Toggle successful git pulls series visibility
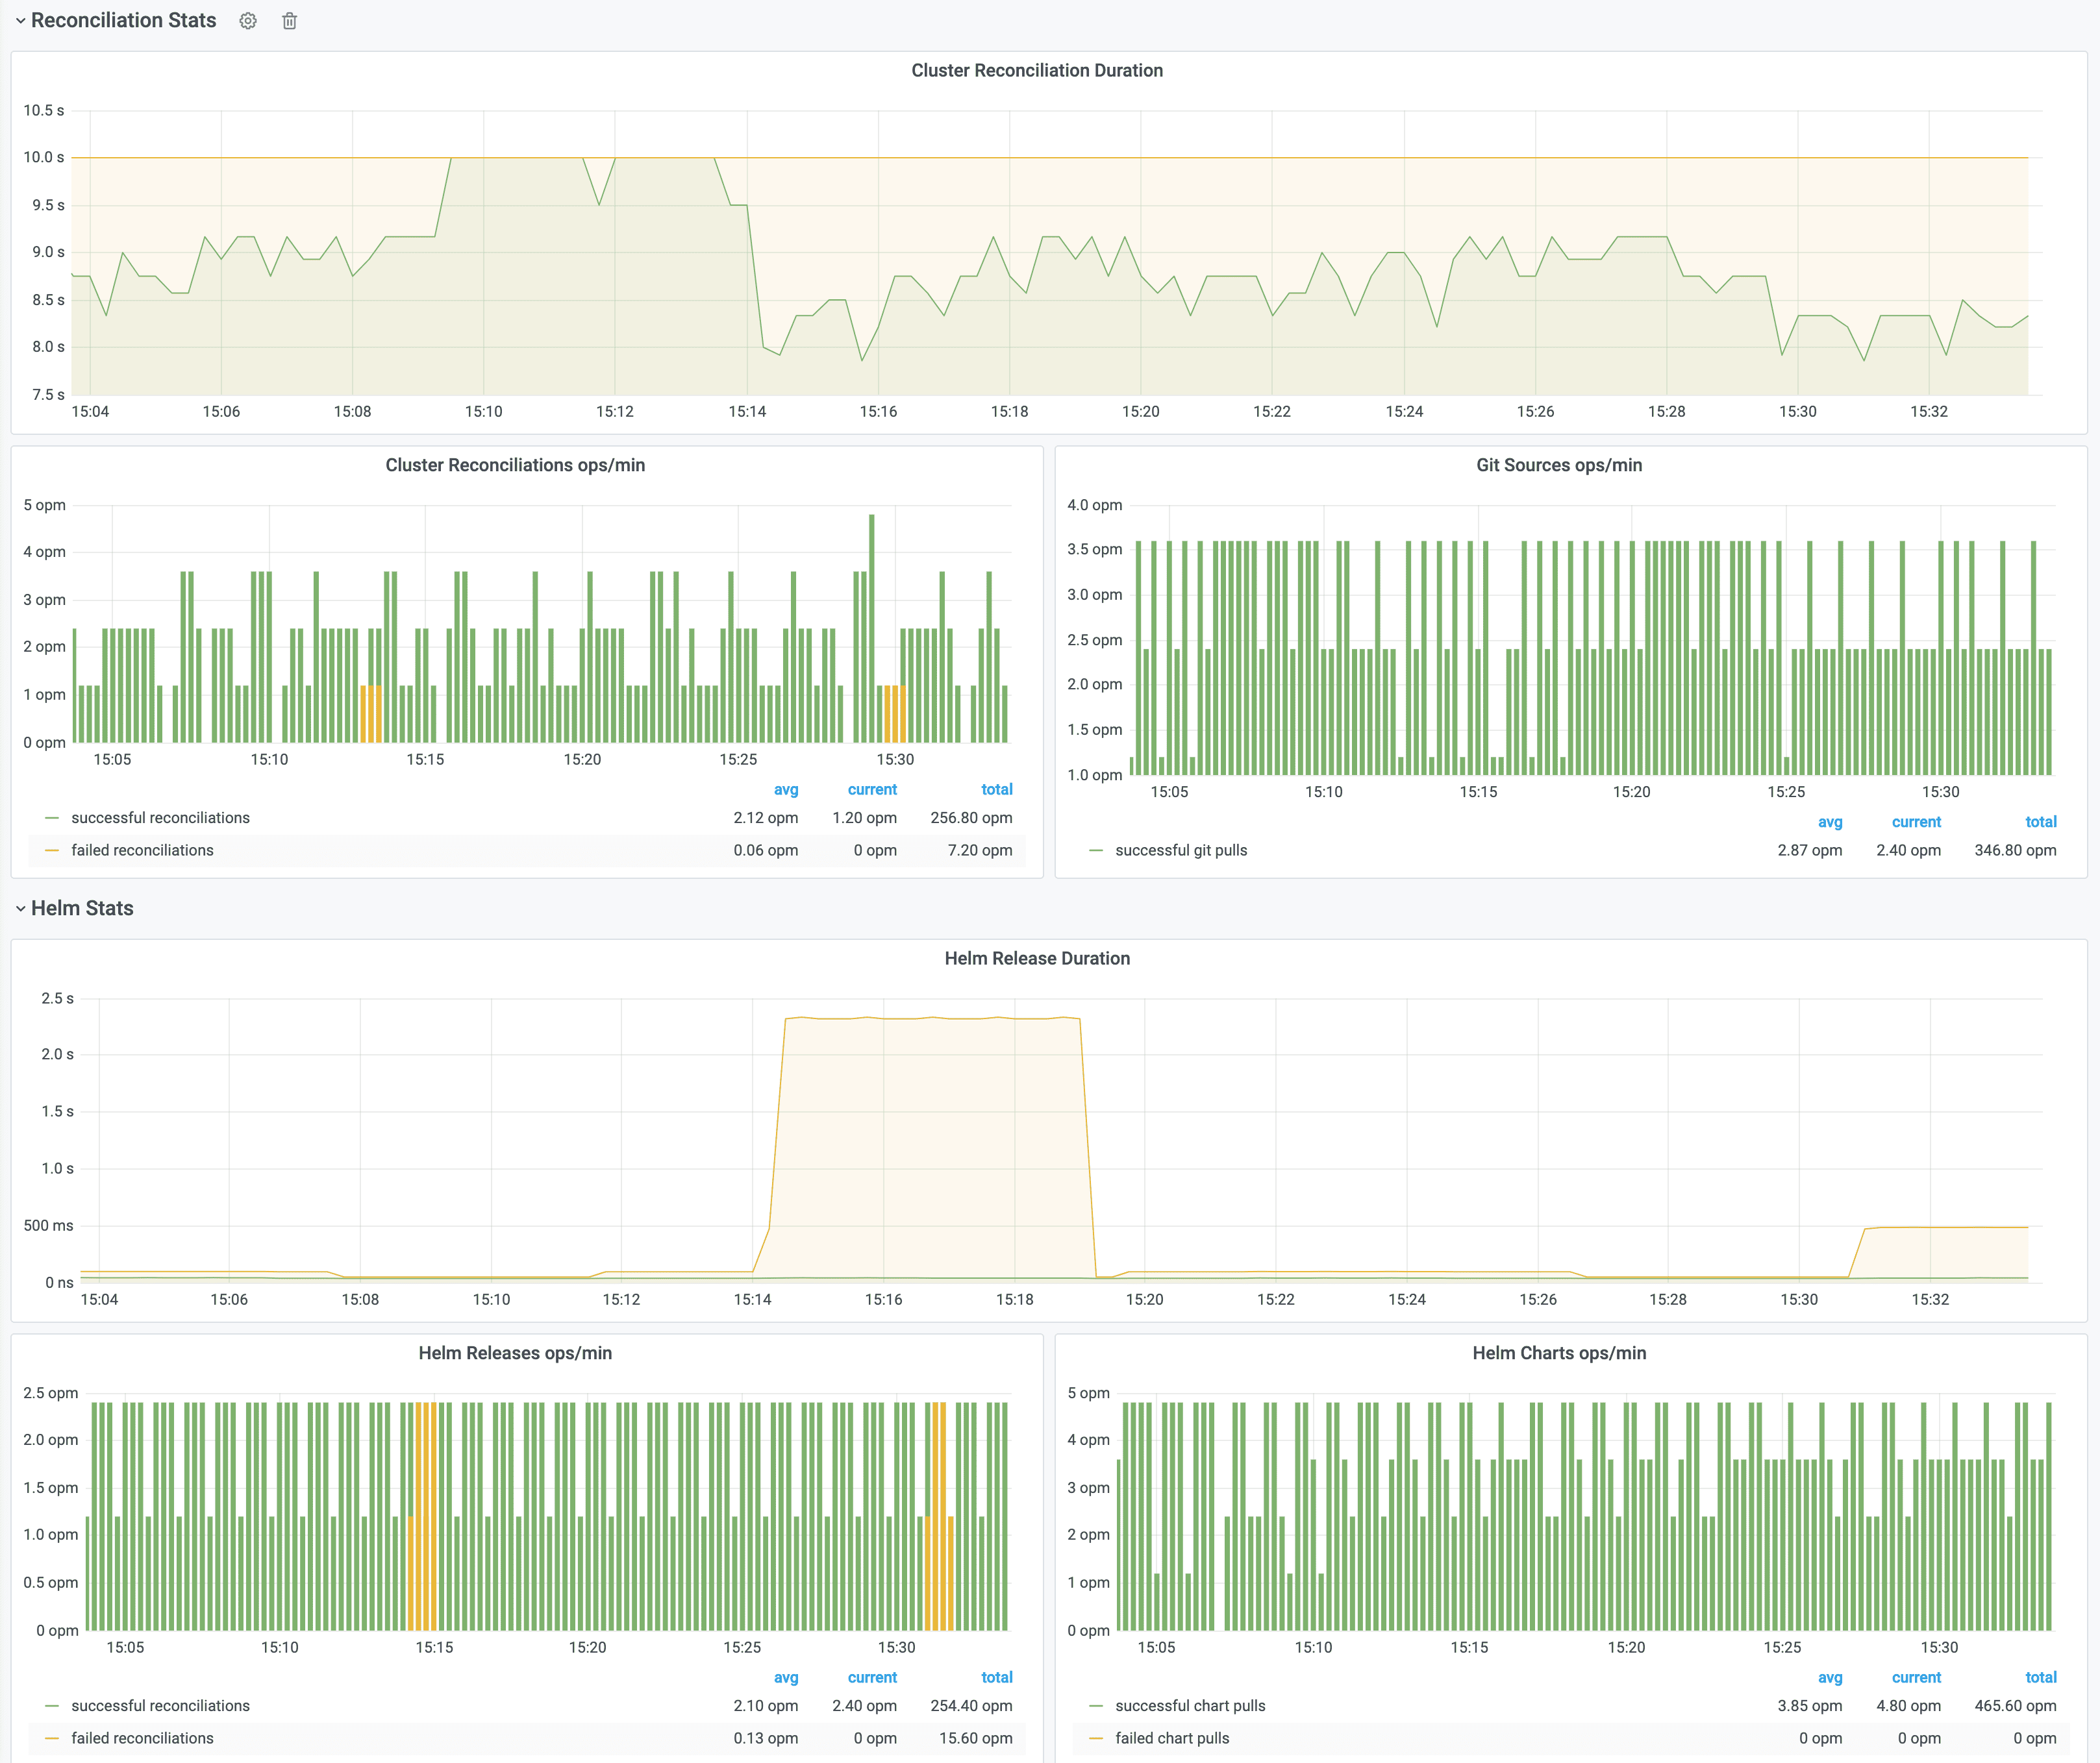This screenshot has width=2100, height=1763. point(1180,850)
